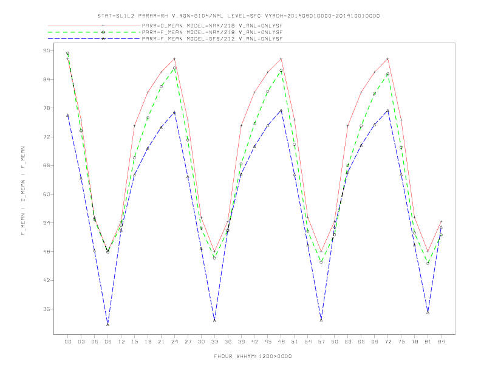Click x-axis tick label 24
This screenshot has height=372, width=481.
click(174, 342)
